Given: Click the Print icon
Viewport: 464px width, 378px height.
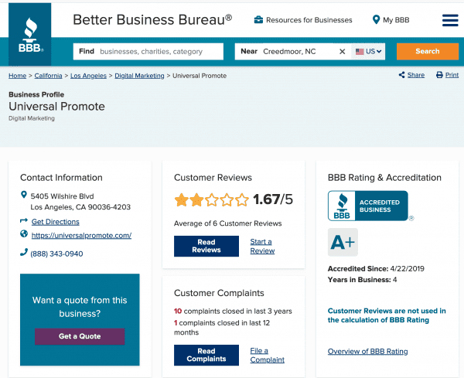Looking at the screenshot, I should coord(439,75).
